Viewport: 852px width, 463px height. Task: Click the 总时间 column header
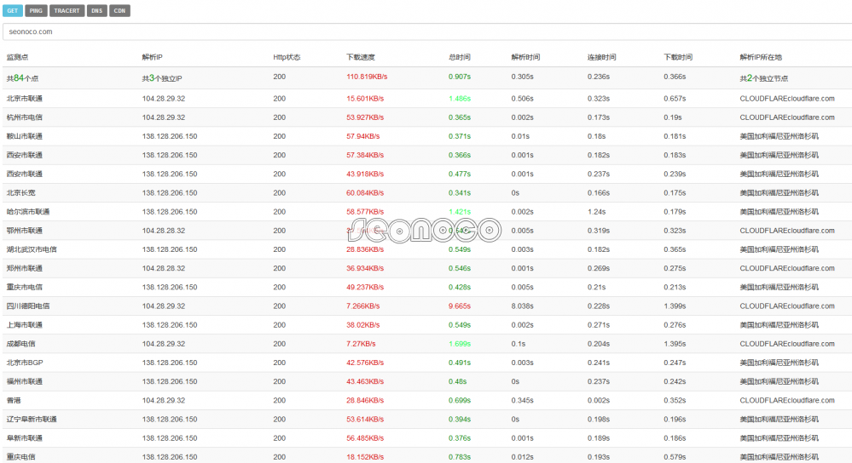459,57
